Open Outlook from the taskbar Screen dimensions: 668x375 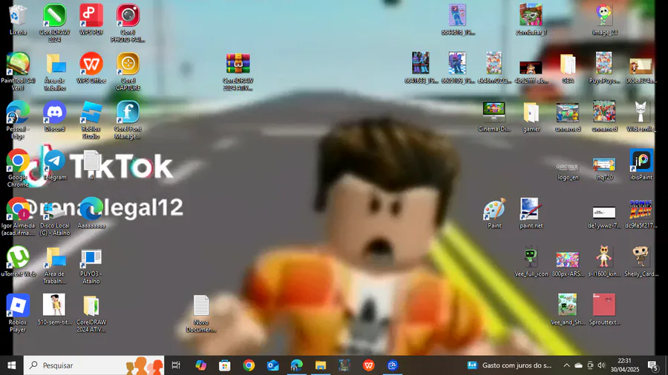(272, 365)
